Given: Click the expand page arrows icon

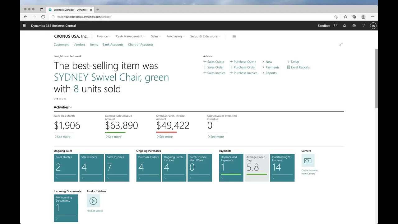Looking at the screenshot, I should coord(341,44).
